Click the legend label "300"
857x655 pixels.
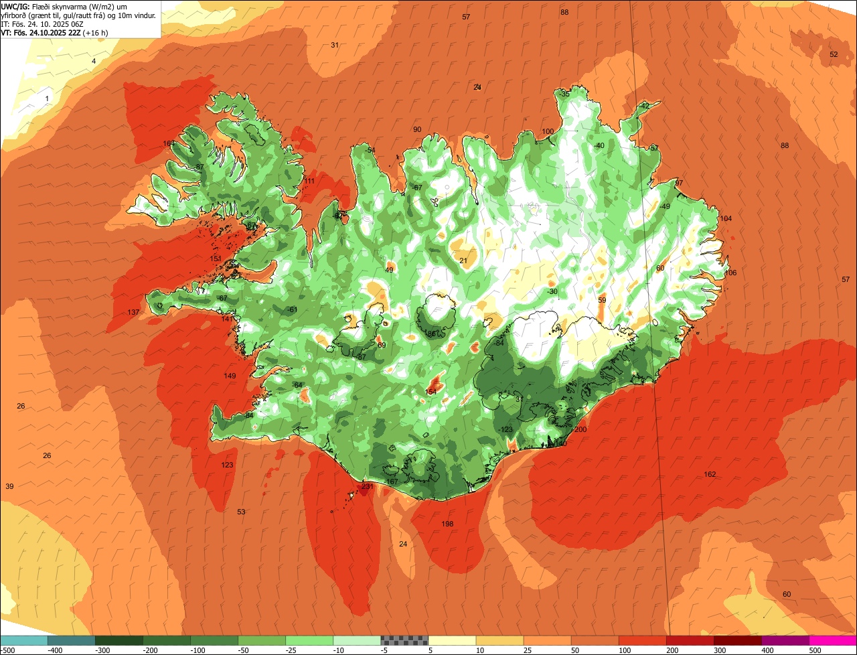tap(720, 650)
